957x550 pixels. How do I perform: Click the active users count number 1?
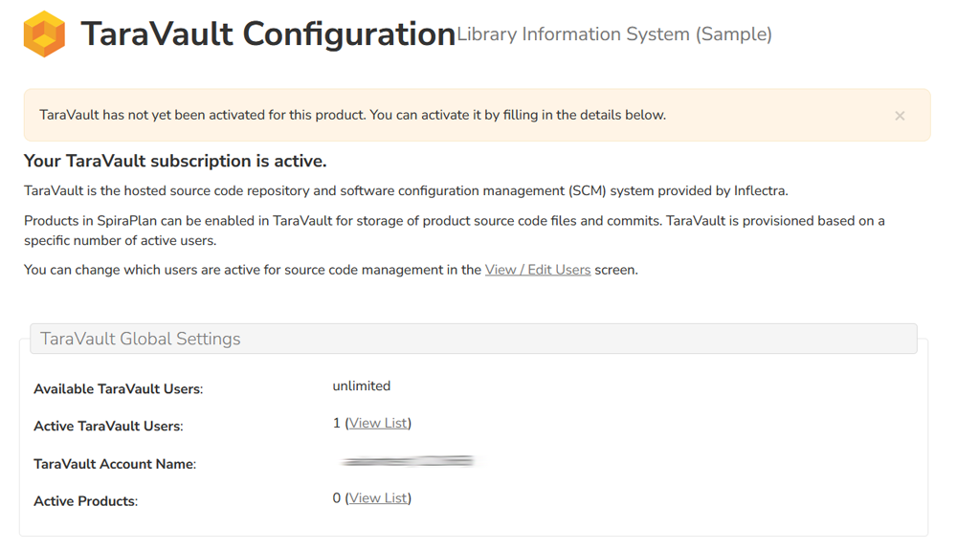pyautogui.click(x=337, y=423)
